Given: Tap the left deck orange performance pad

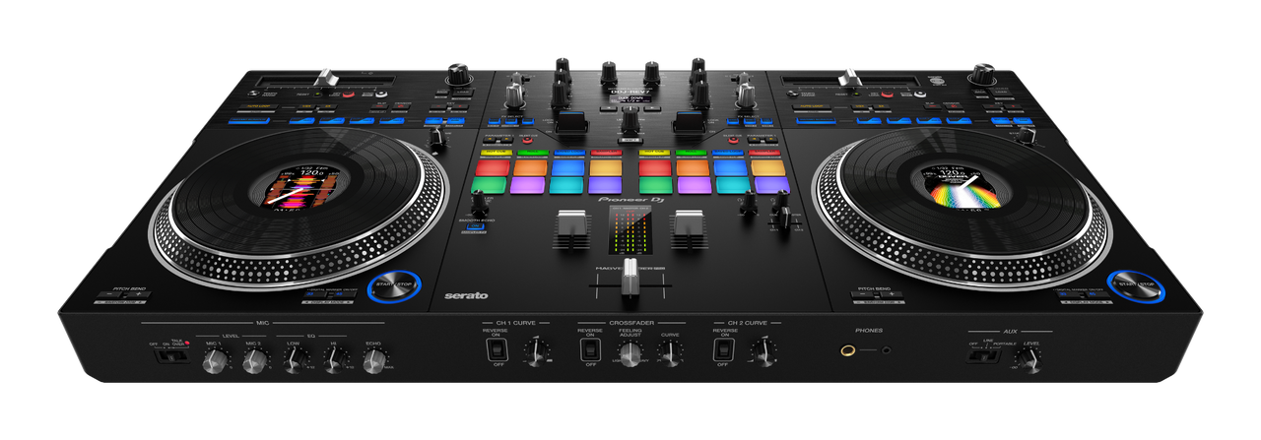Looking at the screenshot, I should coord(531,168).
